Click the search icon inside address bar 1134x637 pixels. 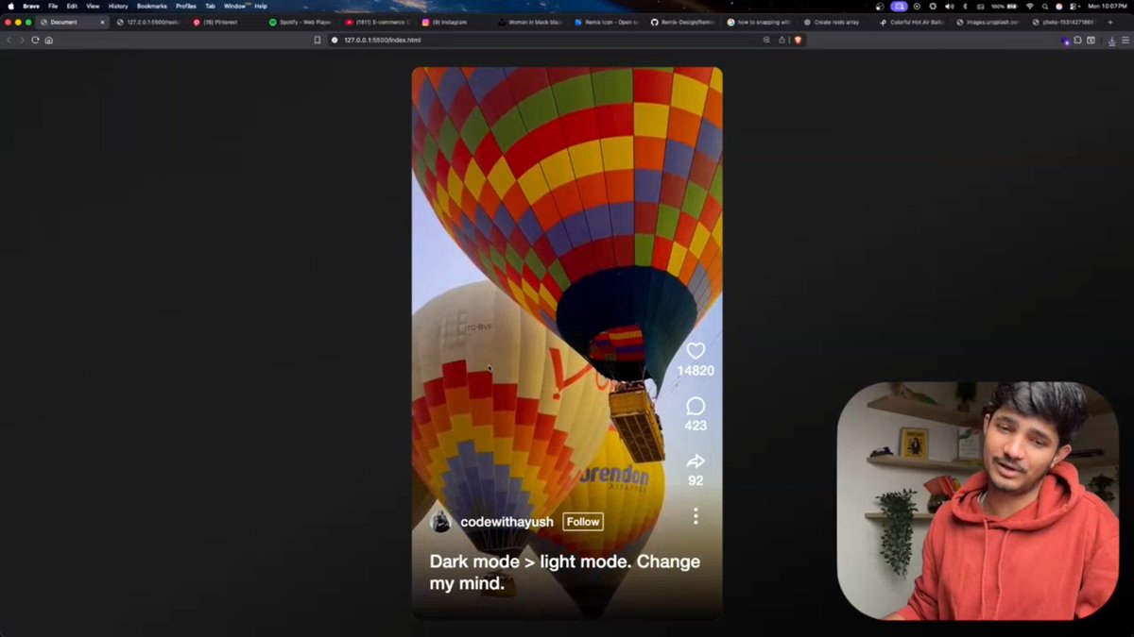point(767,40)
